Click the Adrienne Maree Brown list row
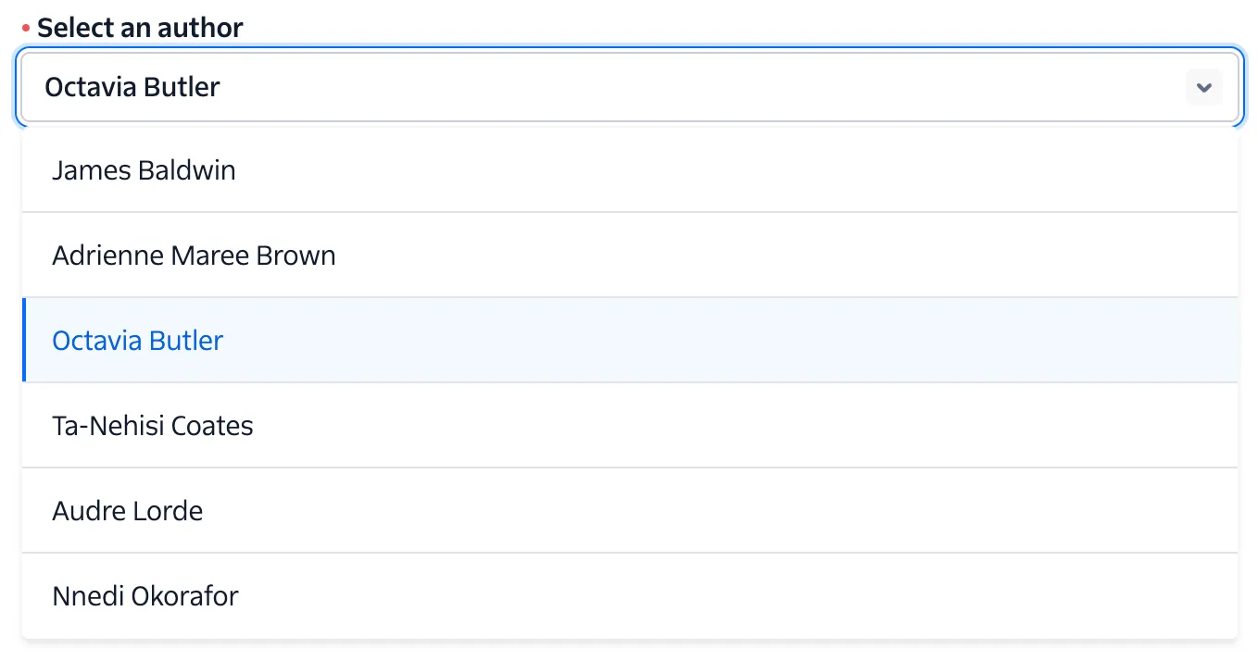1258x661 pixels. click(630, 256)
